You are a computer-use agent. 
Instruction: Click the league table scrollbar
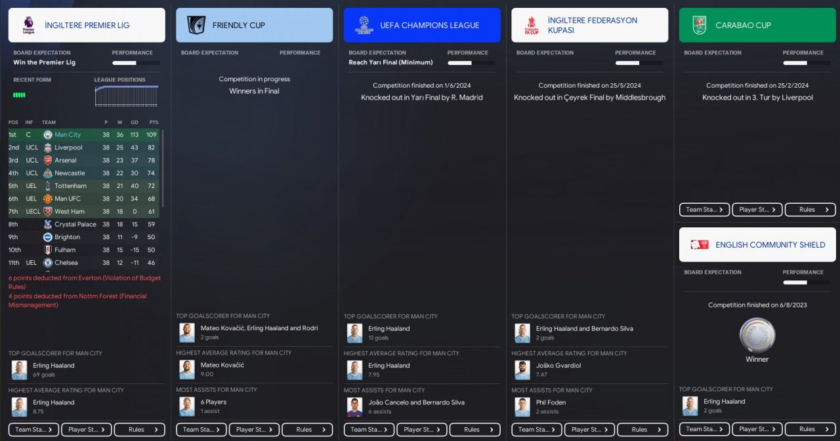click(162, 168)
